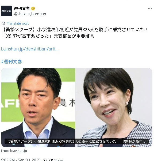
Task: Click the @shukan_bunshun handle
Action: click(30, 14)
